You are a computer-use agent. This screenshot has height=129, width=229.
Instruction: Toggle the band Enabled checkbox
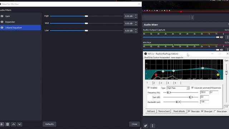click(x=148, y=87)
